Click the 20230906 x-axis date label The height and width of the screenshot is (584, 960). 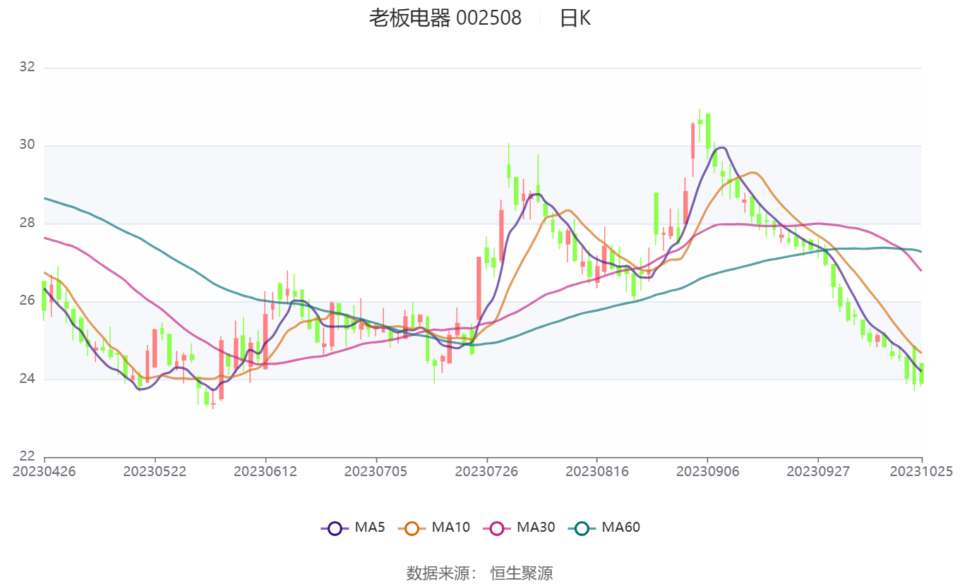pyautogui.click(x=707, y=471)
